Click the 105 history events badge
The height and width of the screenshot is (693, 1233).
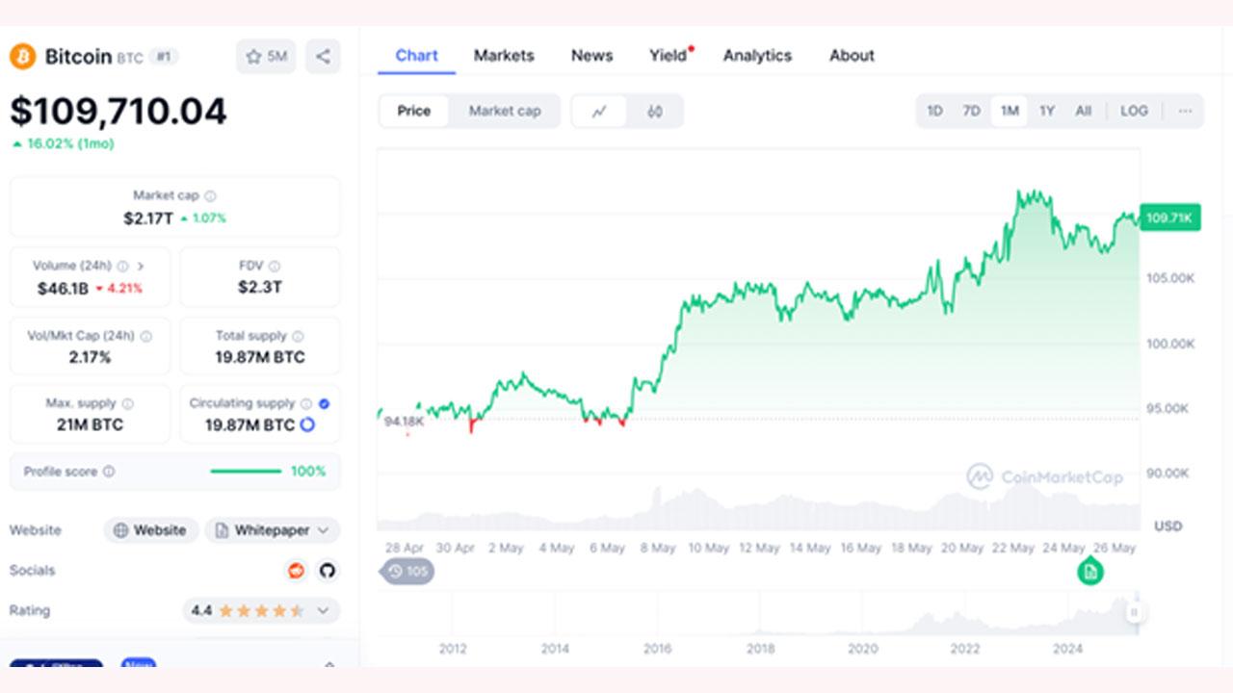click(407, 572)
